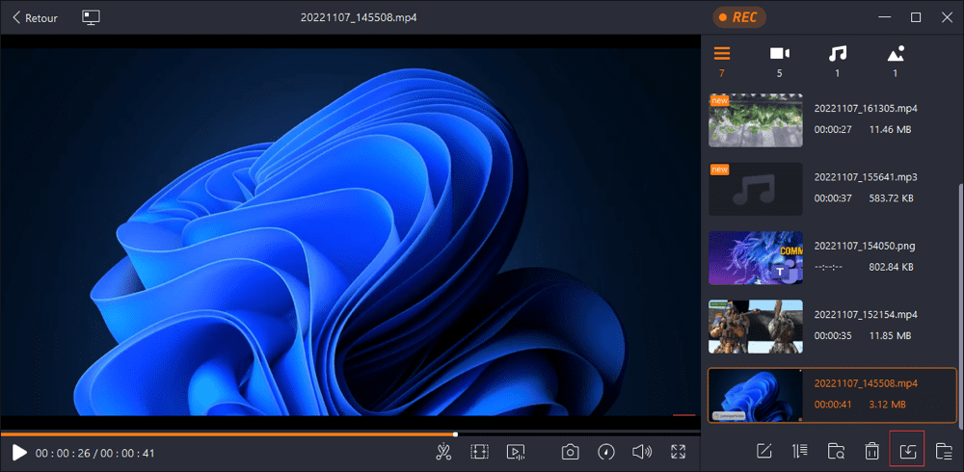Close the application window
Viewport: 964px width, 472px height.
coord(947,17)
